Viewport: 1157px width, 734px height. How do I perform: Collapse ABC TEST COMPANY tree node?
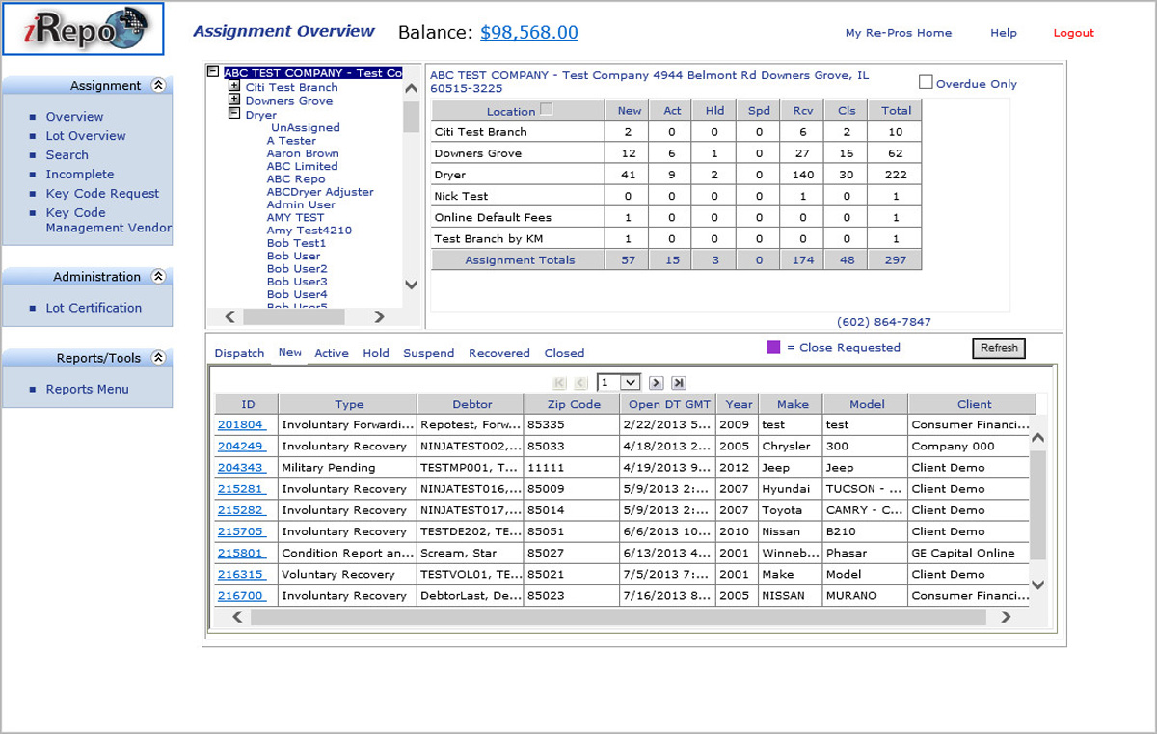(214, 72)
